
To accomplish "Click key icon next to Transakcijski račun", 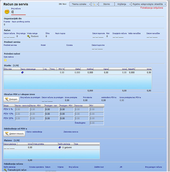I will coord(5,170).
